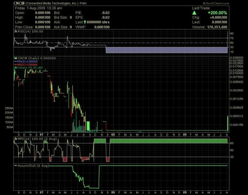
Task: Click the last trade size 6000000 shrs
Action: (98, 22)
